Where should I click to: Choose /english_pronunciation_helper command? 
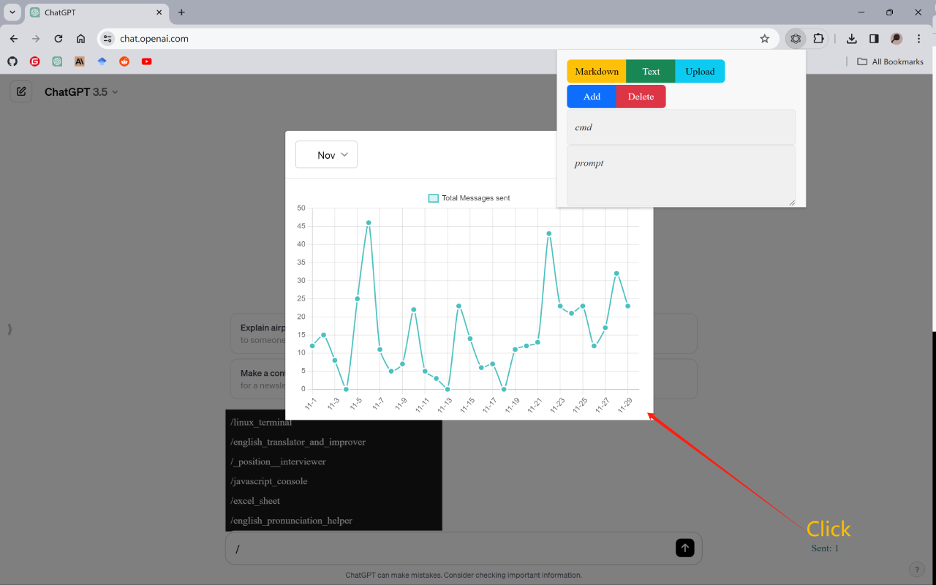333,521
